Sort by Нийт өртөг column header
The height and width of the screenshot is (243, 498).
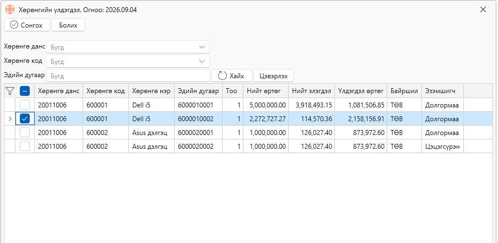click(x=266, y=91)
